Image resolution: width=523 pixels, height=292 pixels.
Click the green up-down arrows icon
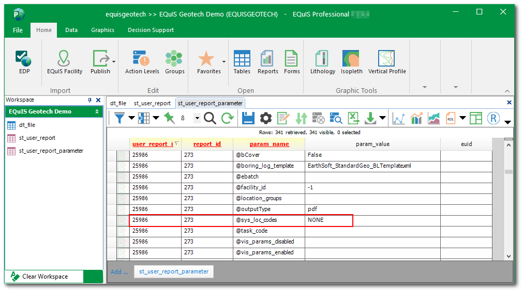click(301, 118)
